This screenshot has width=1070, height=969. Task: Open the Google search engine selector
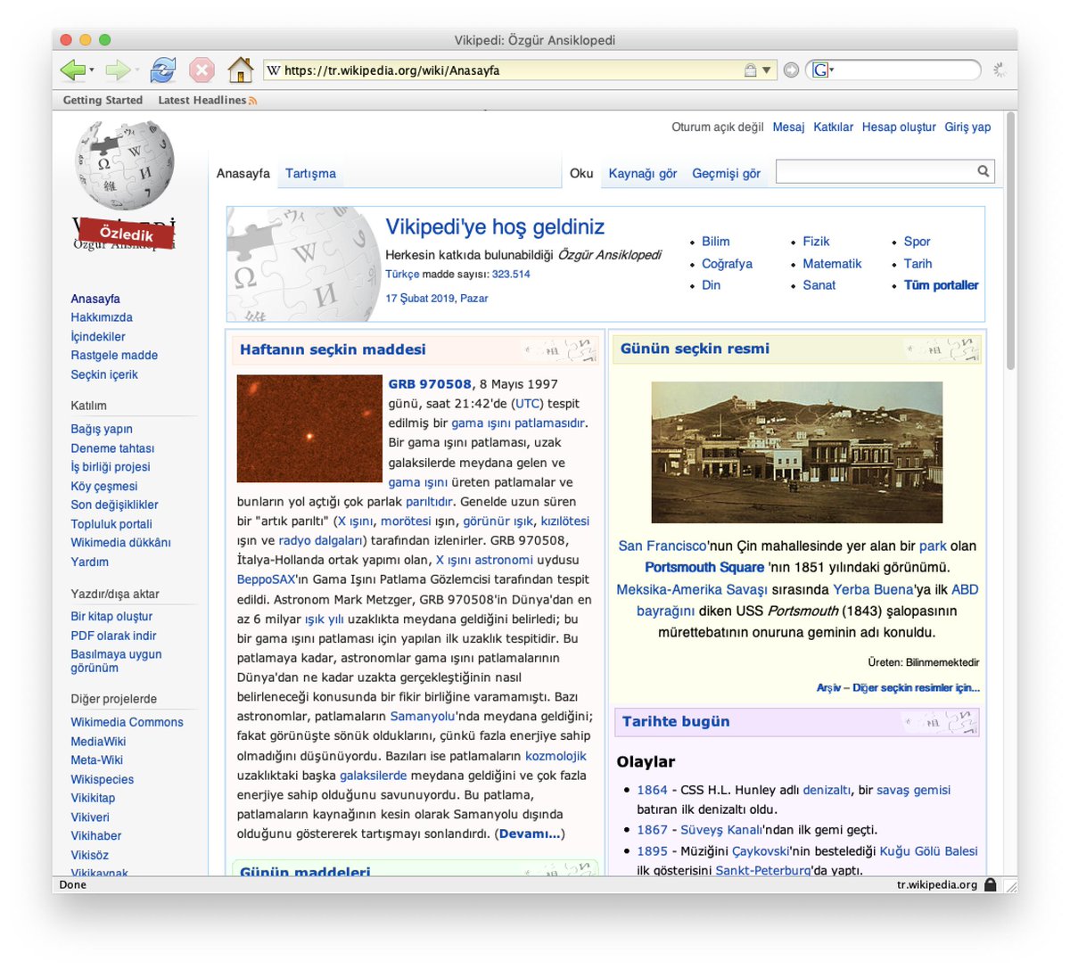coord(823,70)
